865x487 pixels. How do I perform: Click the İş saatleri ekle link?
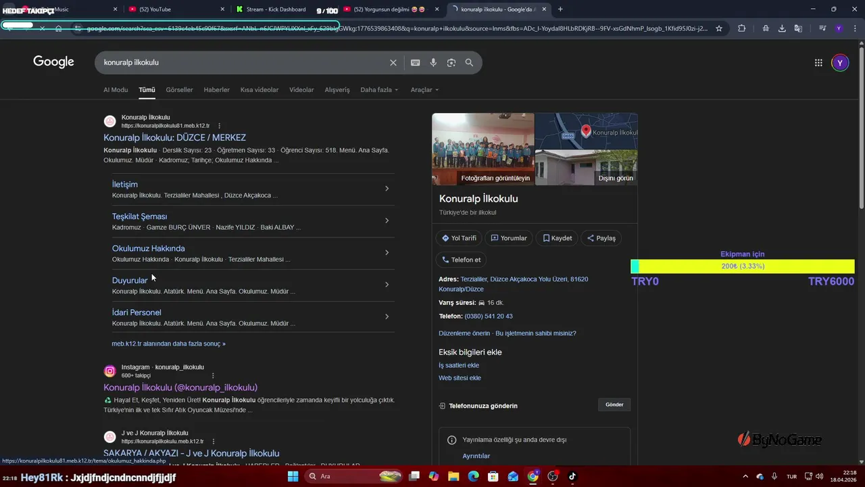(459, 365)
